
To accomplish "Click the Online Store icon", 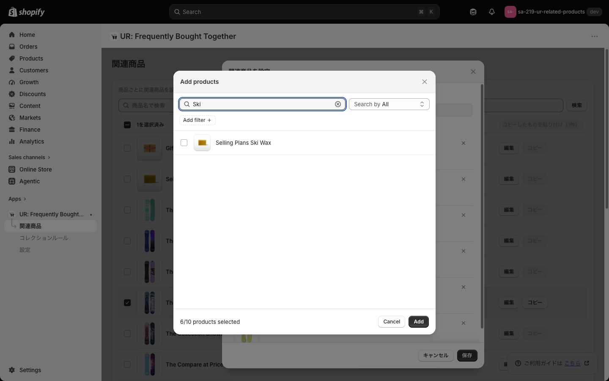I will click(12, 169).
